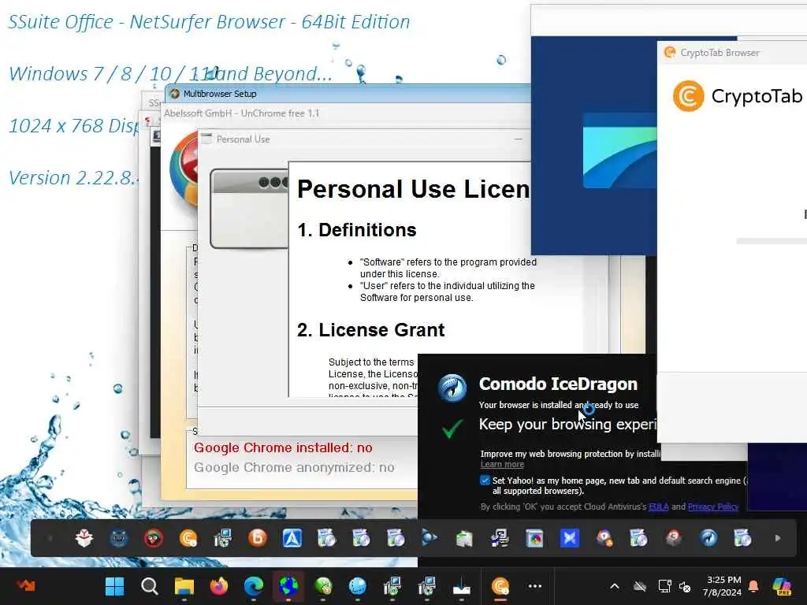Open the red angry bird dock icon
The width and height of the screenshot is (807, 605).
(154, 538)
